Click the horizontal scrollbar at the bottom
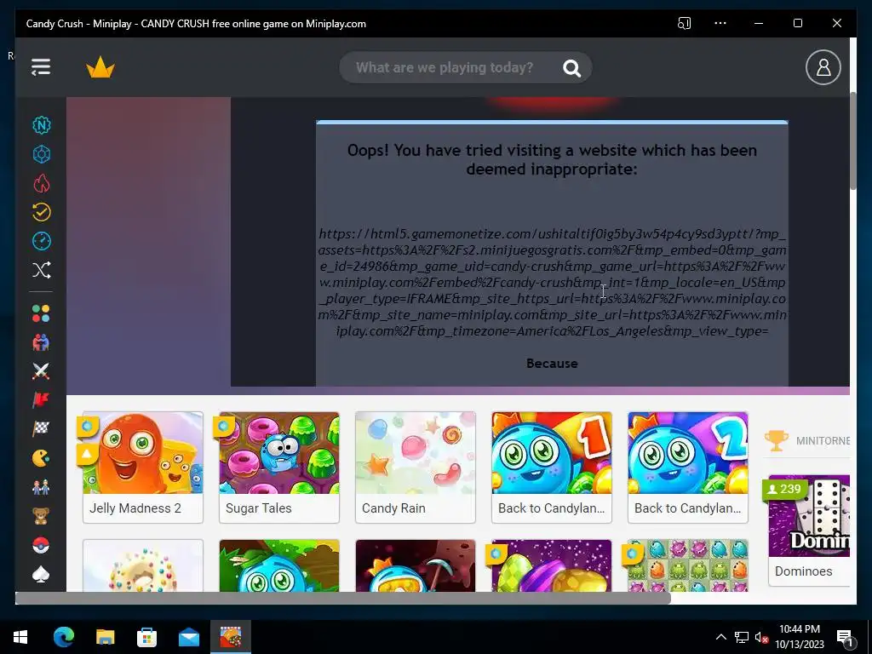 (342, 599)
